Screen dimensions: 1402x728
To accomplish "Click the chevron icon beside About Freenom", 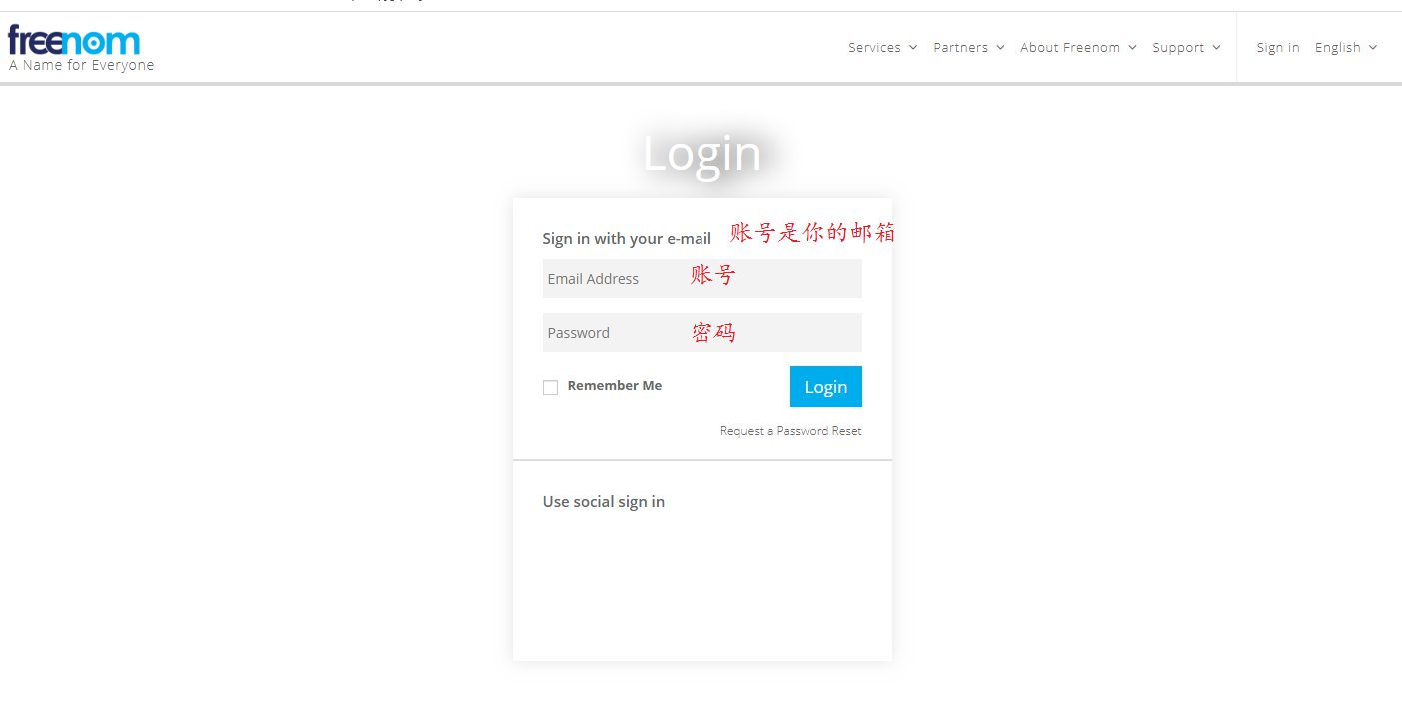I will click(1131, 47).
